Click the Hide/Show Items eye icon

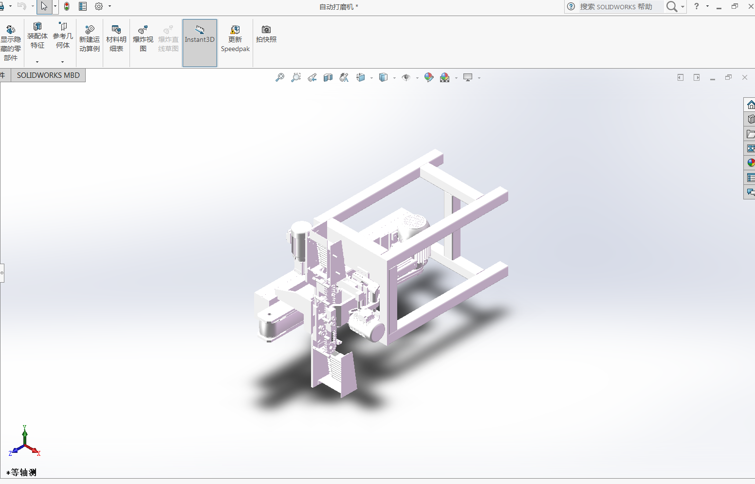[406, 77]
